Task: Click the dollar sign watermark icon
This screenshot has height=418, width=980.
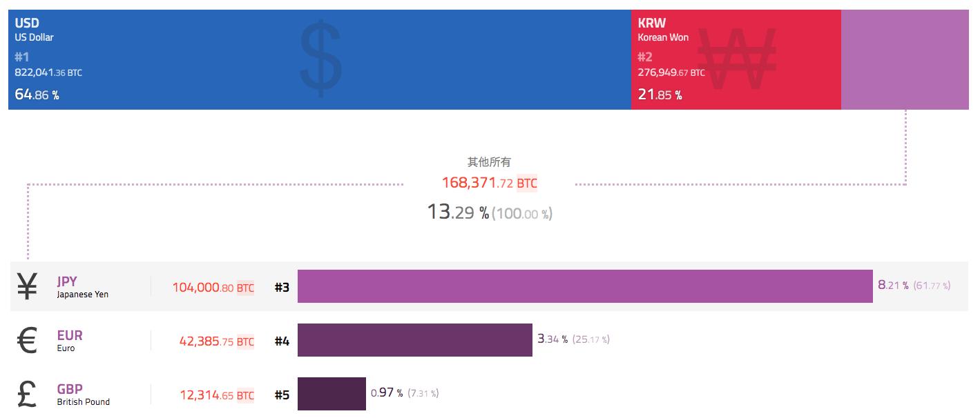Action: pos(321,59)
